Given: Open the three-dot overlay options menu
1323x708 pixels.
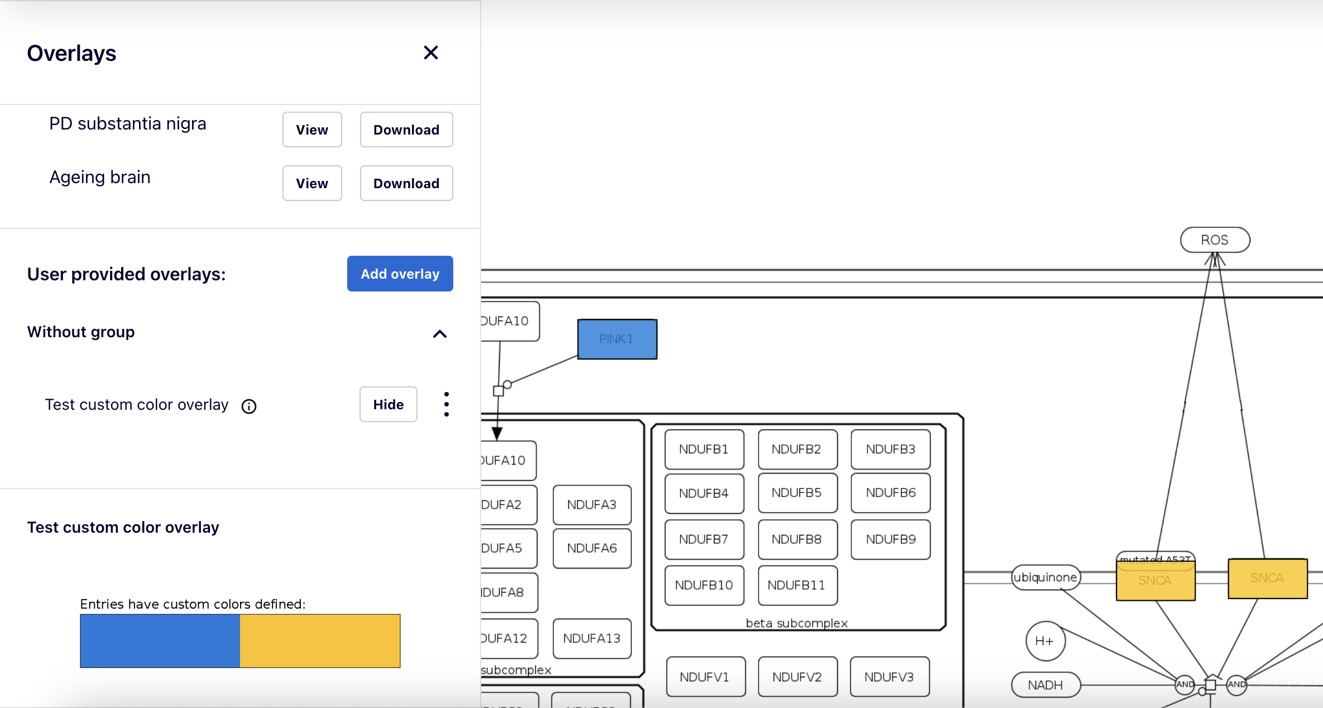Looking at the screenshot, I should [446, 404].
